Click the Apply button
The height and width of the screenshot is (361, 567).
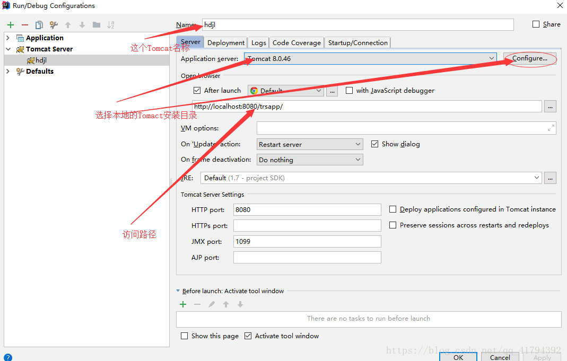pos(542,357)
